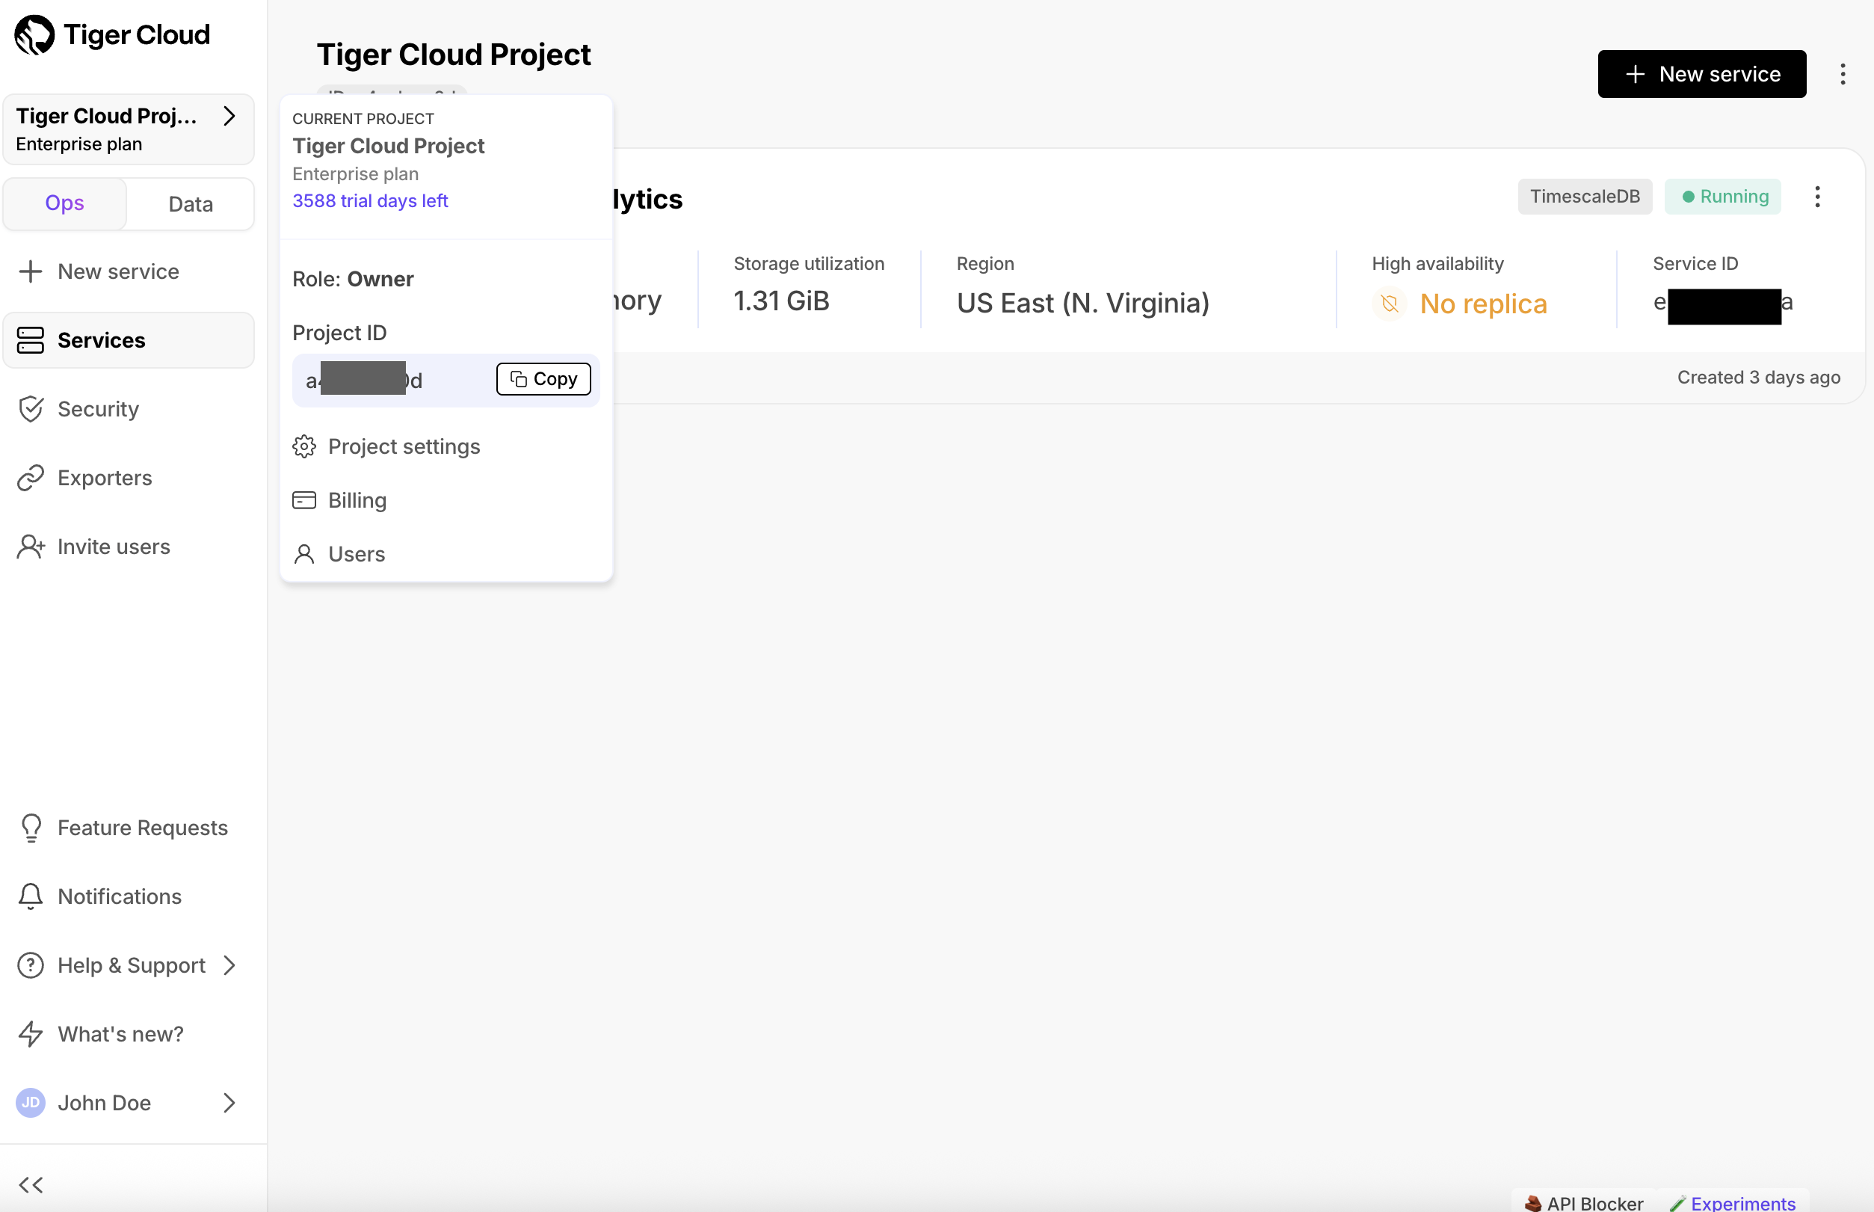Open Billing from the project menu
The height and width of the screenshot is (1212, 1874).
pos(357,499)
